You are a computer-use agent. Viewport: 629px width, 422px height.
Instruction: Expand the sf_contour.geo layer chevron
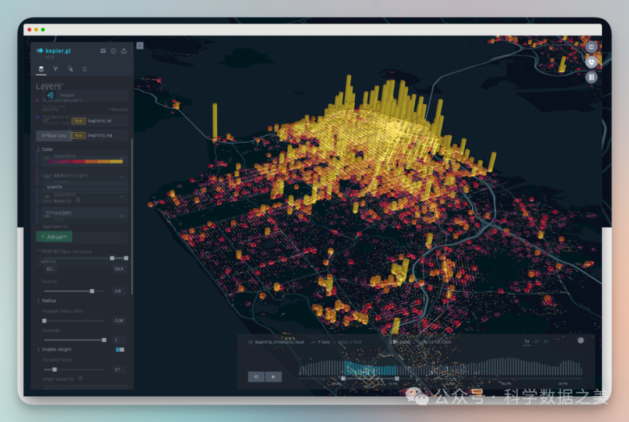[122, 177]
